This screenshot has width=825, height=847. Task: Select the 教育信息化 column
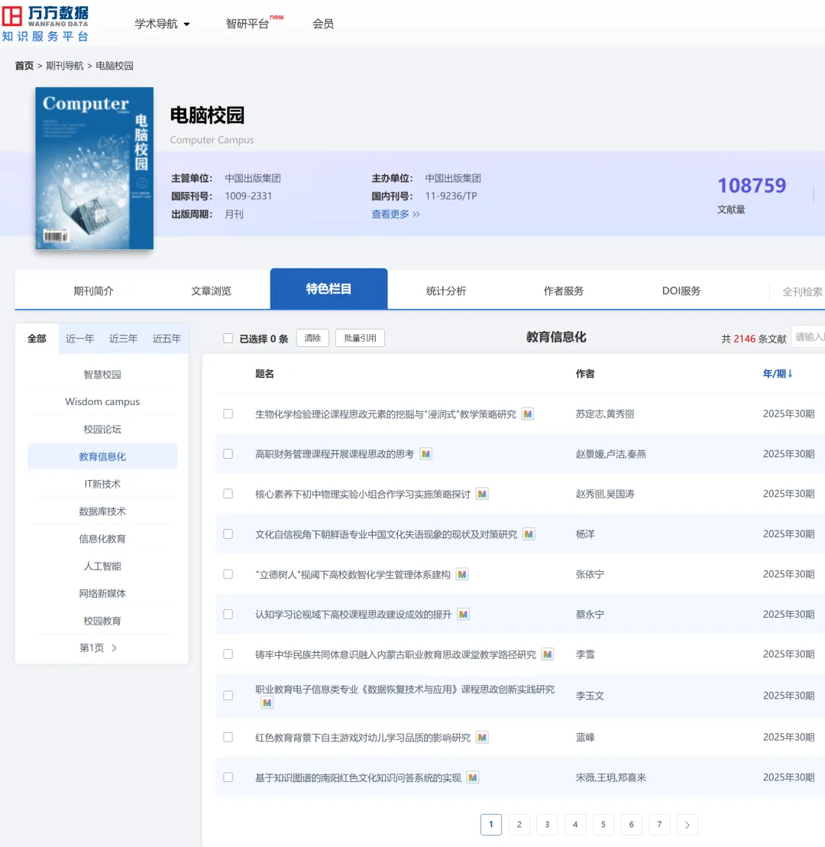[x=102, y=456]
